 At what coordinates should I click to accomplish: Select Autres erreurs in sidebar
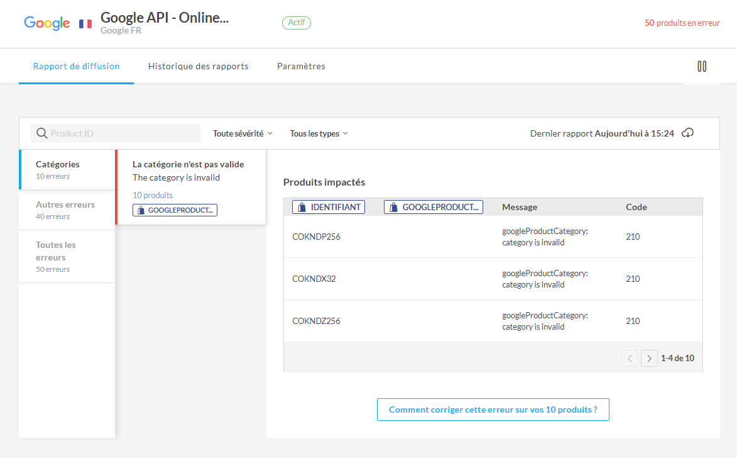tap(66, 209)
